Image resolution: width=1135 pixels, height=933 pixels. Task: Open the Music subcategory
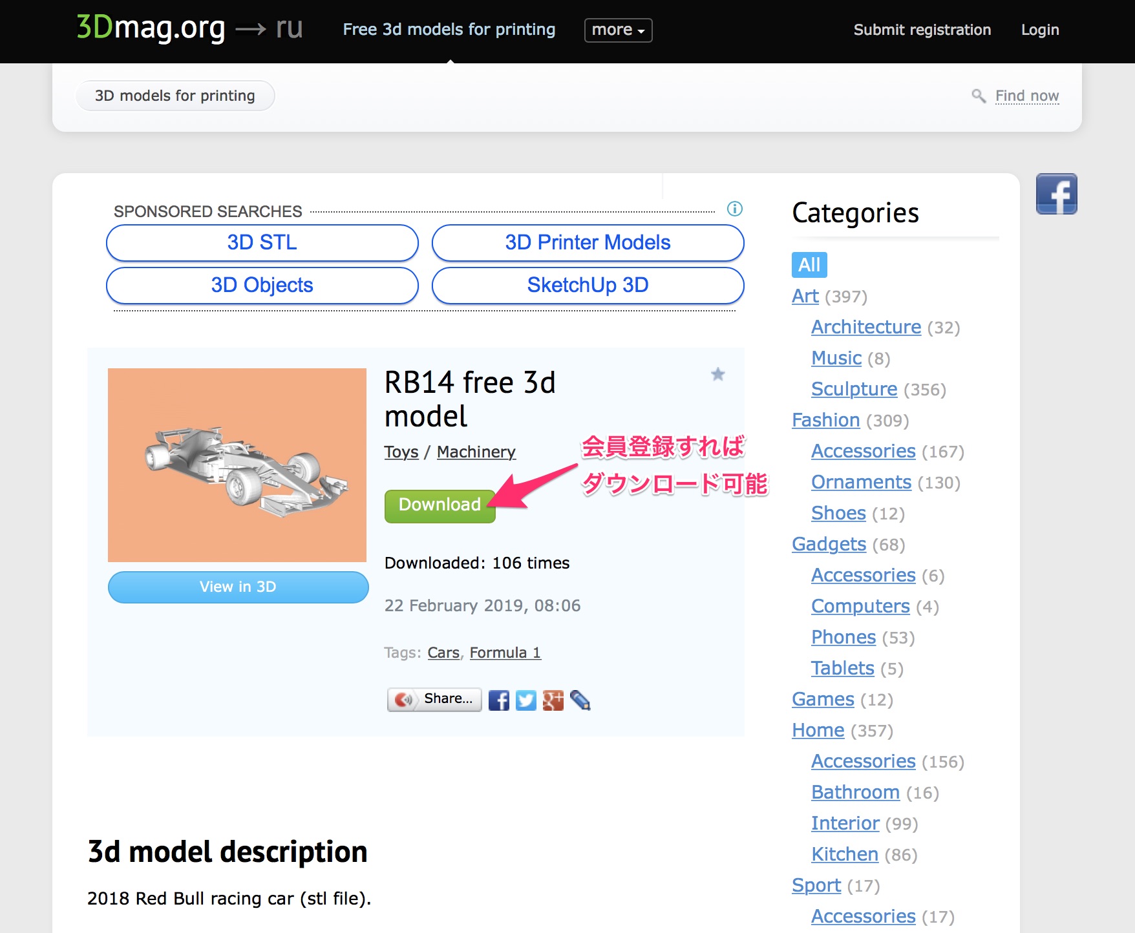click(836, 358)
